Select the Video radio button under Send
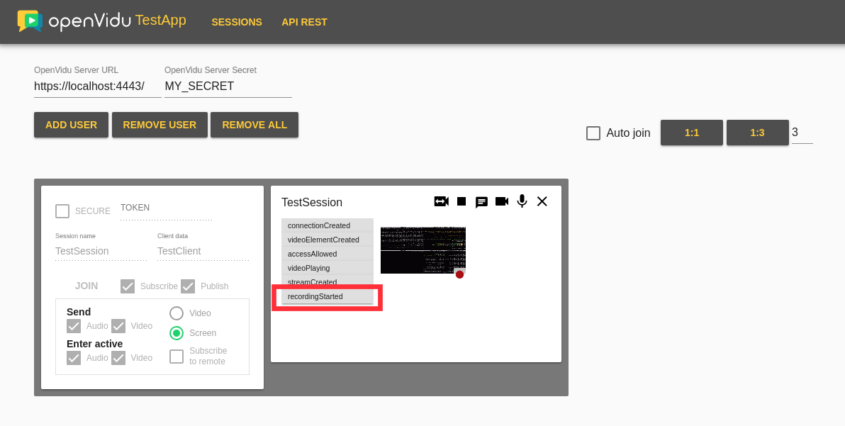Viewport: 845px width, 426px height. point(176,313)
